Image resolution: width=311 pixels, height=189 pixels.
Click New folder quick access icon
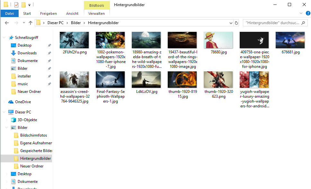tap(23, 4)
